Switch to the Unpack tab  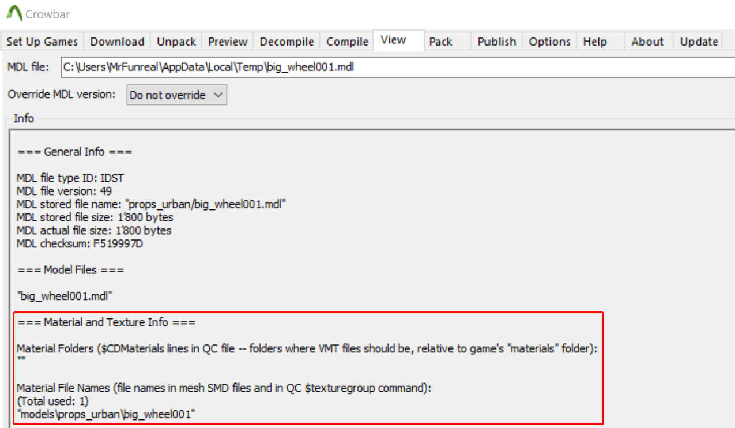tap(176, 42)
